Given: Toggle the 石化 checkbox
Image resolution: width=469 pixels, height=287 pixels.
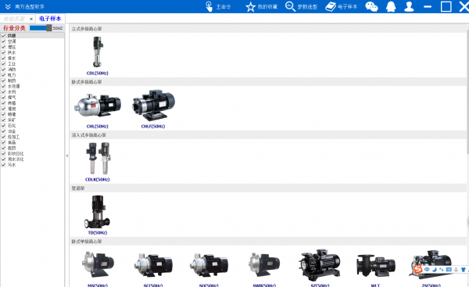Looking at the screenshot, I should click(x=4, y=125).
